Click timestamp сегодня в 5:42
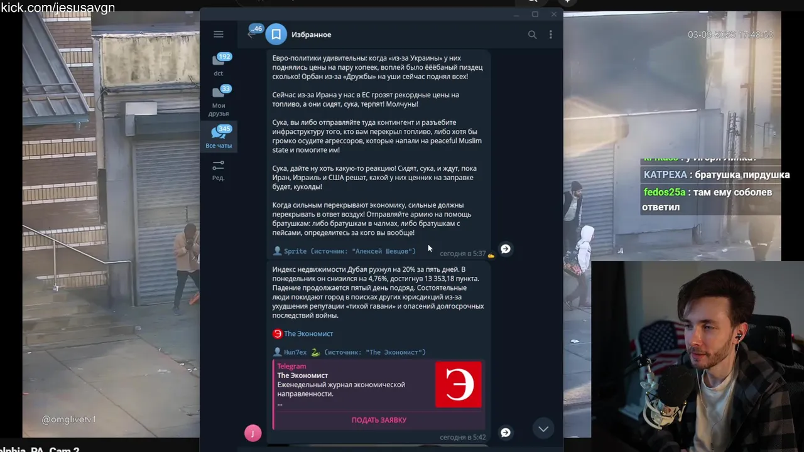 pyautogui.click(x=463, y=437)
